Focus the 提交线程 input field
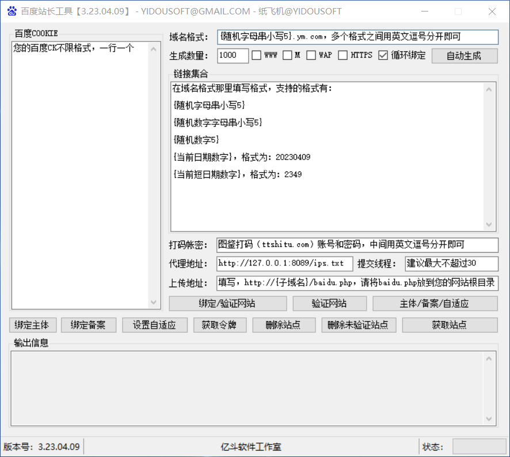510x457 pixels. point(451,264)
